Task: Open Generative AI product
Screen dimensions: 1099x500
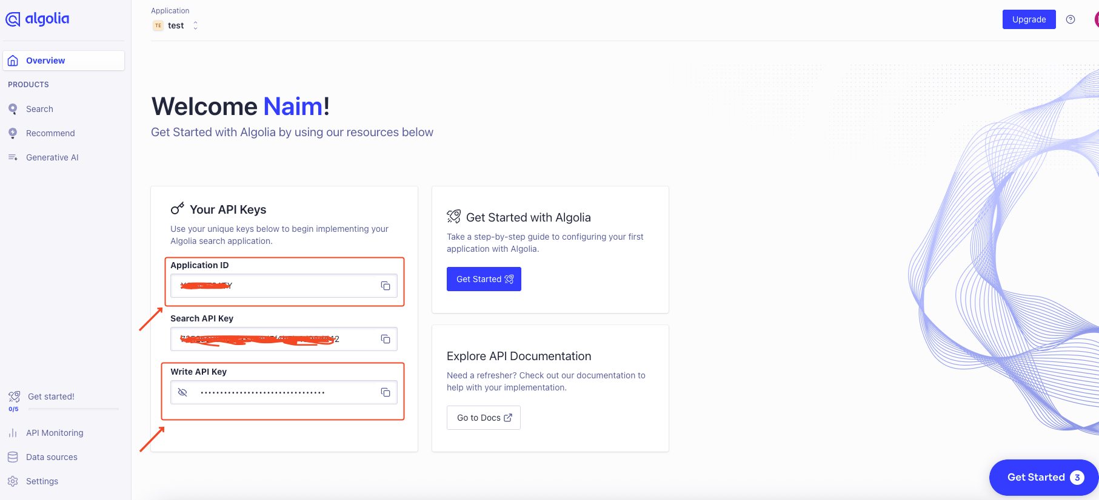Action: (52, 157)
